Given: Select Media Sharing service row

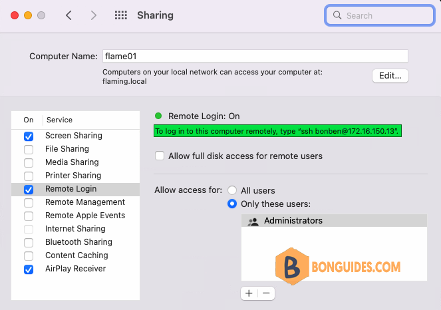Looking at the screenshot, I should pyautogui.click(x=75, y=162).
